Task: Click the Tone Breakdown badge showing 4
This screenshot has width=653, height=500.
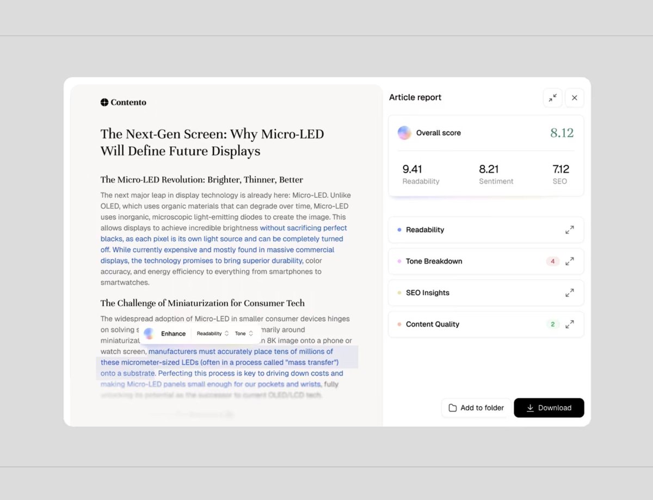Action: pos(553,261)
